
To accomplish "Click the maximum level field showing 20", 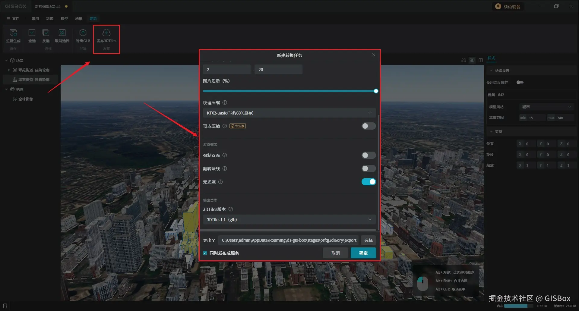I will [279, 70].
